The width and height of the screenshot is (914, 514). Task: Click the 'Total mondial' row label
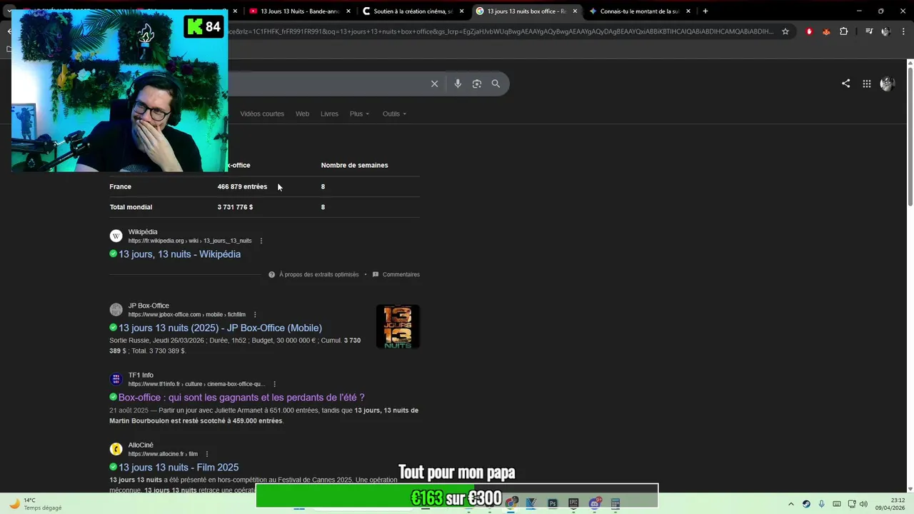tap(131, 207)
